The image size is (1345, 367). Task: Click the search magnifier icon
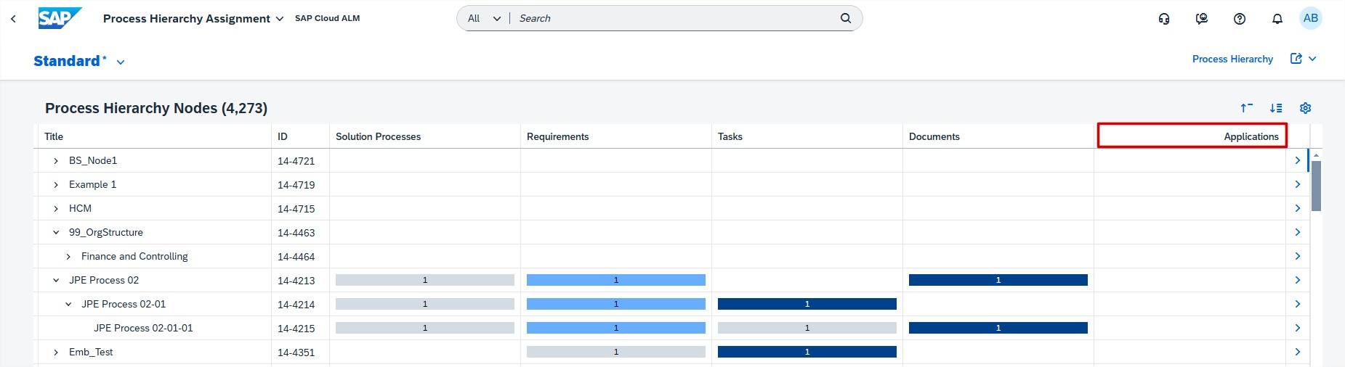click(x=845, y=18)
